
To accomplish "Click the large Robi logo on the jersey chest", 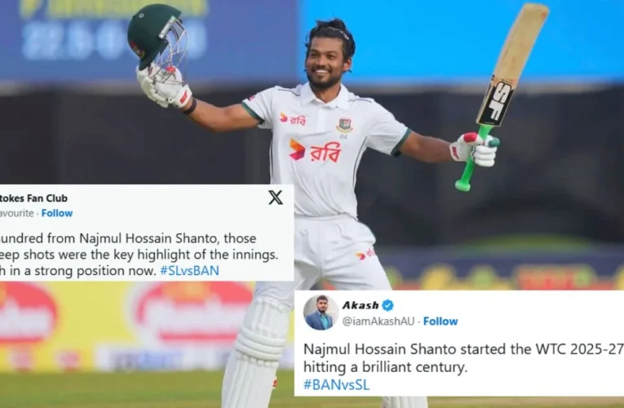I will click(315, 150).
